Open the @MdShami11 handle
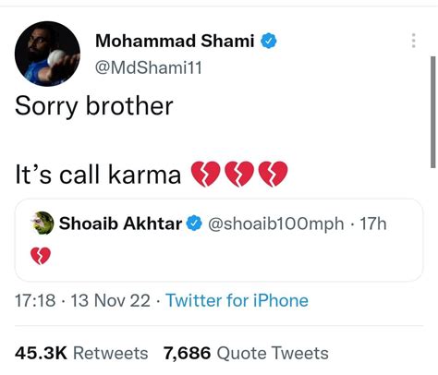438x375 pixels. pos(149,67)
